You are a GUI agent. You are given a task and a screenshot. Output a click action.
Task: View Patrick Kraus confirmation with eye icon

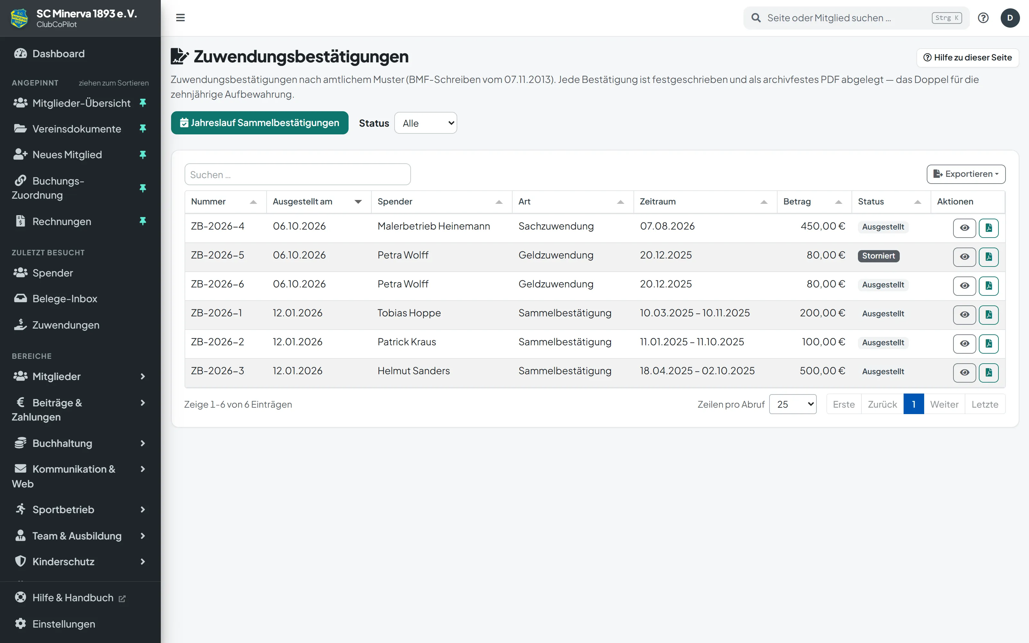click(964, 344)
